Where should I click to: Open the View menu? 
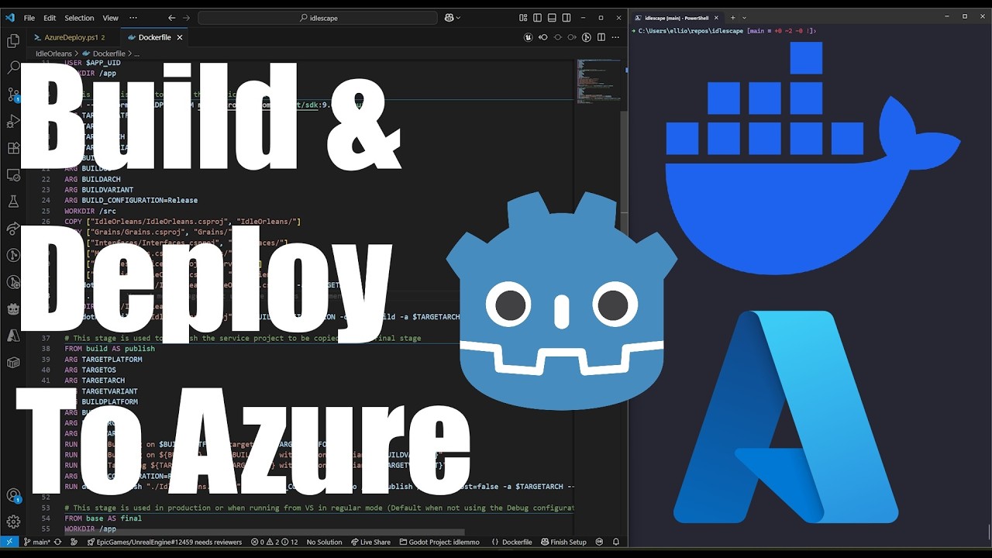(111, 17)
